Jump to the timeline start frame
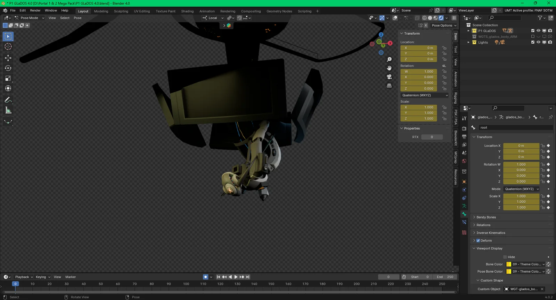This screenshot has height=300, width=556. pyautogui.click(x=218, y=277)
